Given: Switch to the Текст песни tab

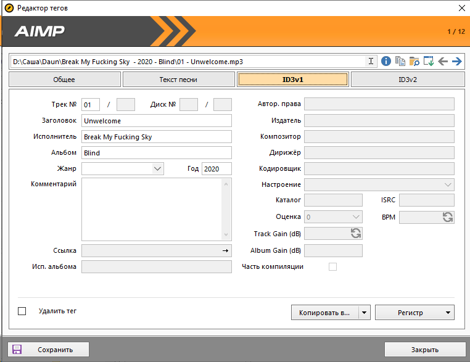Looking at the screenshot, I should [x=179, y=80].
